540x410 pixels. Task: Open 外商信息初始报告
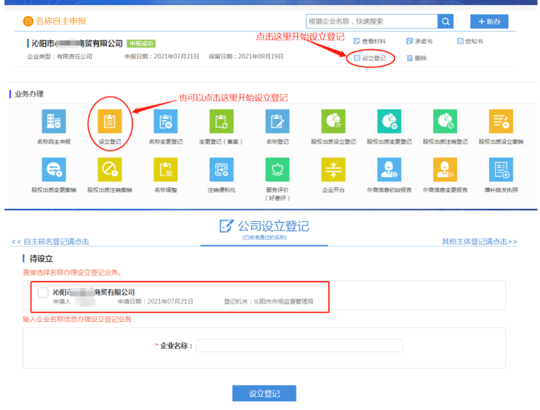point(389,170)
